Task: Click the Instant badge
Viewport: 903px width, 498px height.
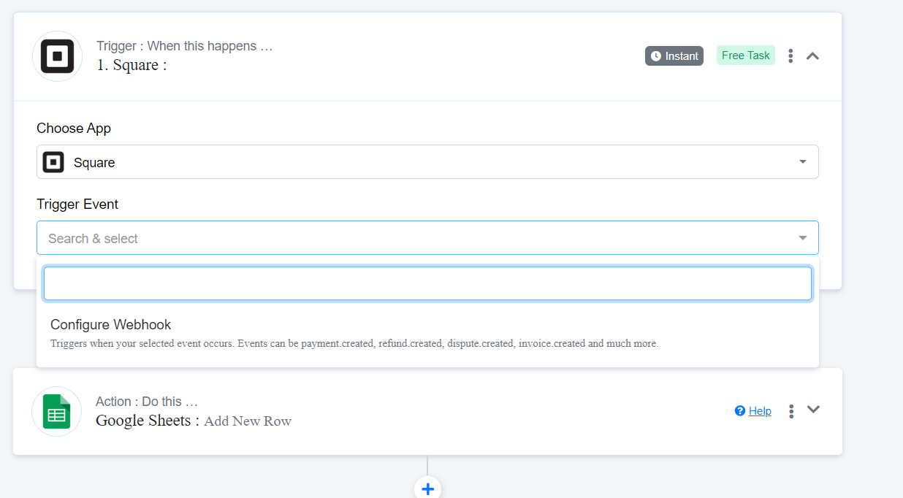Action: click(674, 56)
